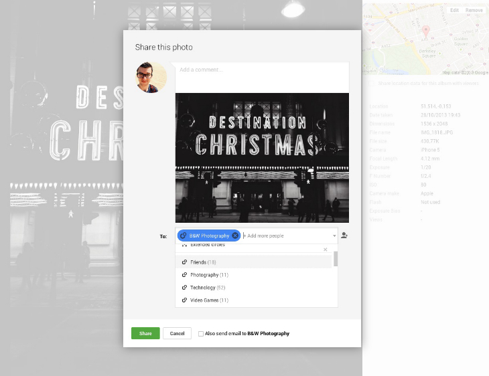489x376 pixels.
Task: Click the green Share button
Action: pyautogui.click(x=145, y=333)
